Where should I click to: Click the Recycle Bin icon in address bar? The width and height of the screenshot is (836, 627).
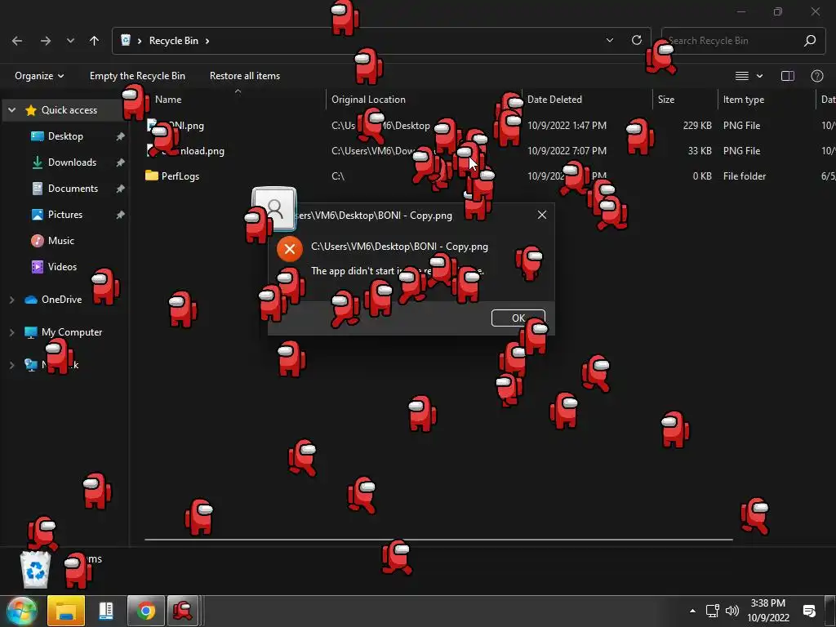pos(126,40)
